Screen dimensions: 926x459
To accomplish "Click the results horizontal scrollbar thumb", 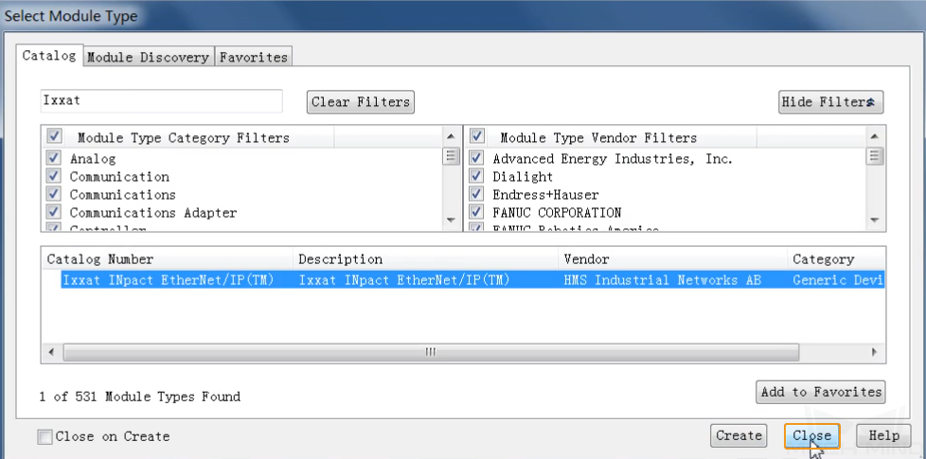I will coord(431,352).
